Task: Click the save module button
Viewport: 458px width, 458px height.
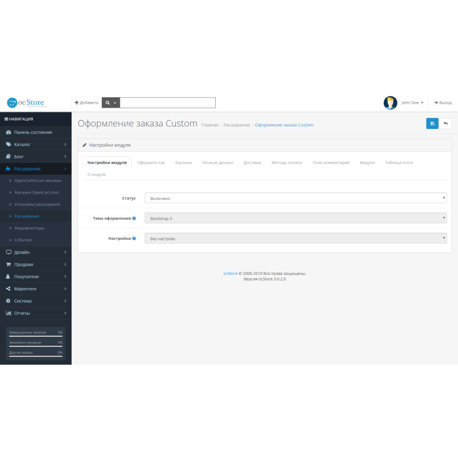Action: tap(432, 123)
